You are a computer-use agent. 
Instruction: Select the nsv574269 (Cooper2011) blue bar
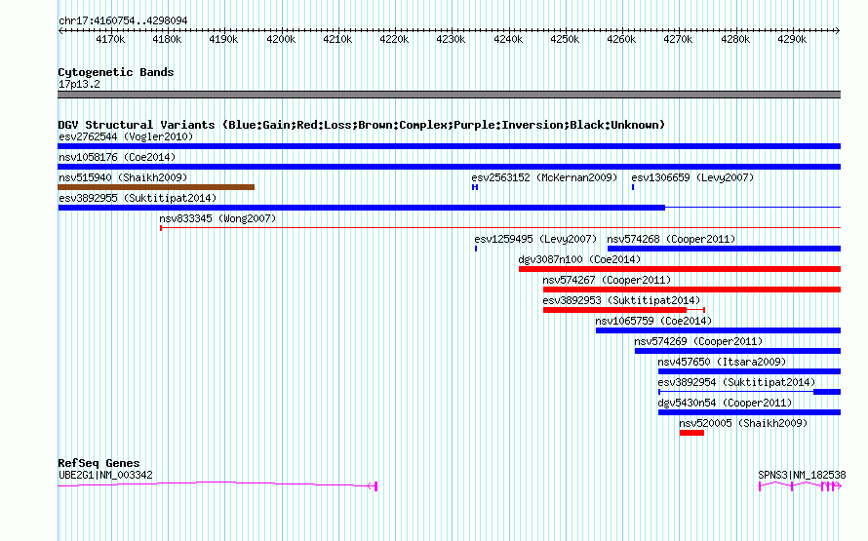click(x=737, y=351)
